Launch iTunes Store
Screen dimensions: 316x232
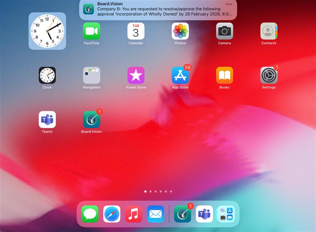[136, 75]
